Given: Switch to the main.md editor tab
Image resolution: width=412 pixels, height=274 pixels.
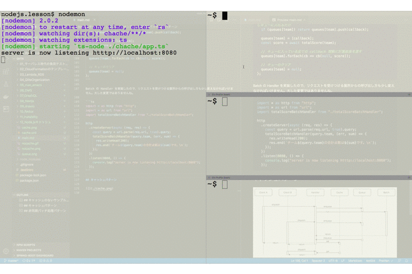Looking at the screenshot, I should 84,20.
